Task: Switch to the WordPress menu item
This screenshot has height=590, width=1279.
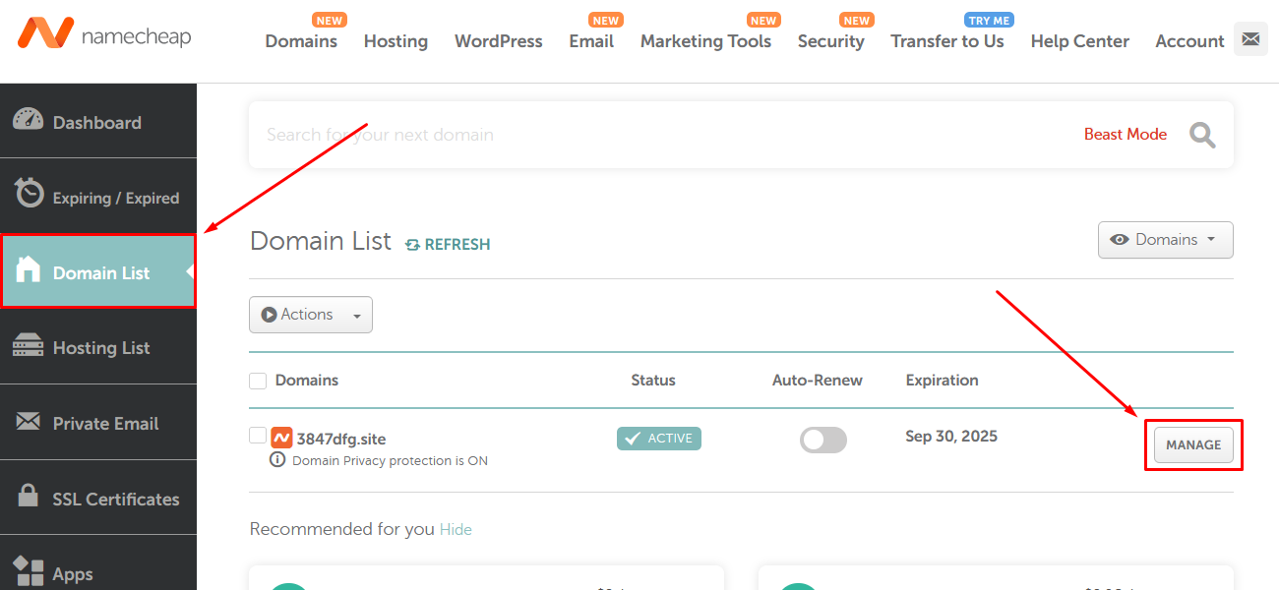Action: point(498,41)
